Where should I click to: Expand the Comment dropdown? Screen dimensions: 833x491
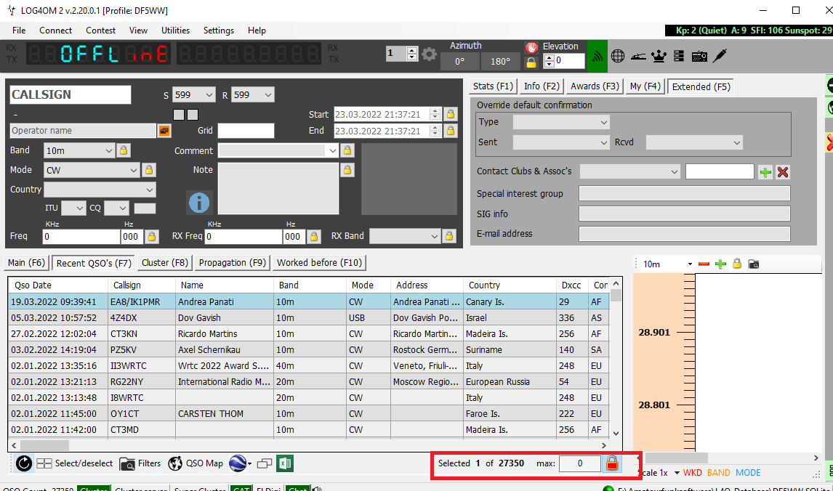pyautogui.click(x=332, y=151)
